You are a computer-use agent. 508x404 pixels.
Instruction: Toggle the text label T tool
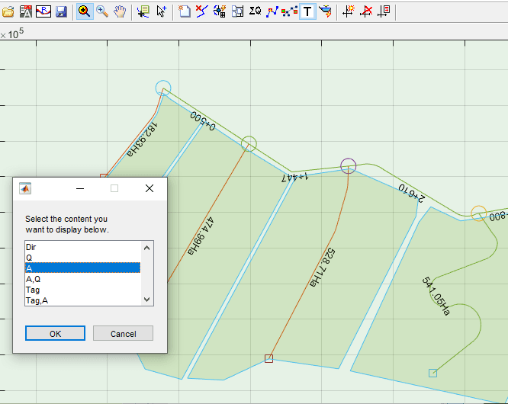[x=307, y=11]
